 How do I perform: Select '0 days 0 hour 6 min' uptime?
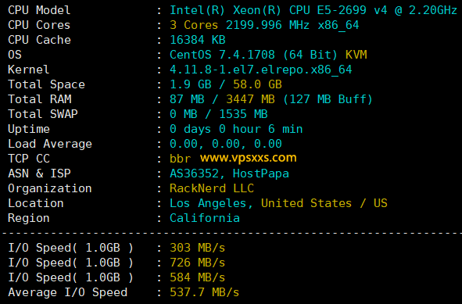pyautogui.click(x=236, y=129)
